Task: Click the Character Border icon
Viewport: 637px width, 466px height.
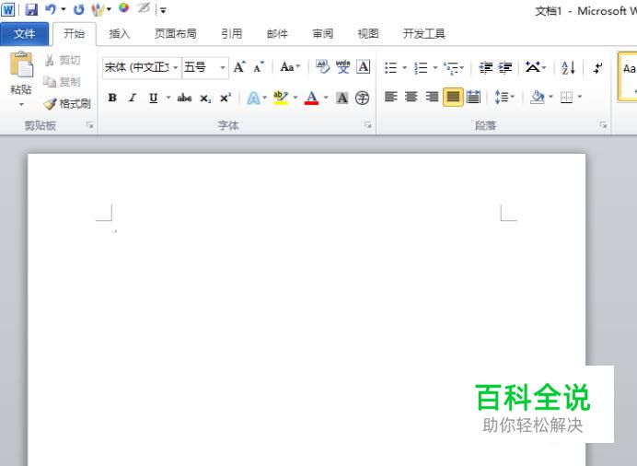Action: [x=364, y=66]
